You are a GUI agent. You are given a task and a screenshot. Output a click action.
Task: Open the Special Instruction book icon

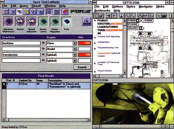32,21
